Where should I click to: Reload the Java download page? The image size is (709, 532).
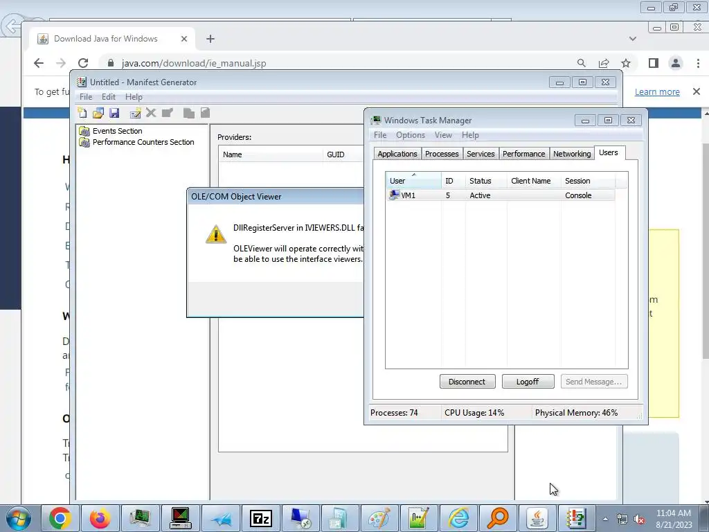(x=83, y=63)
